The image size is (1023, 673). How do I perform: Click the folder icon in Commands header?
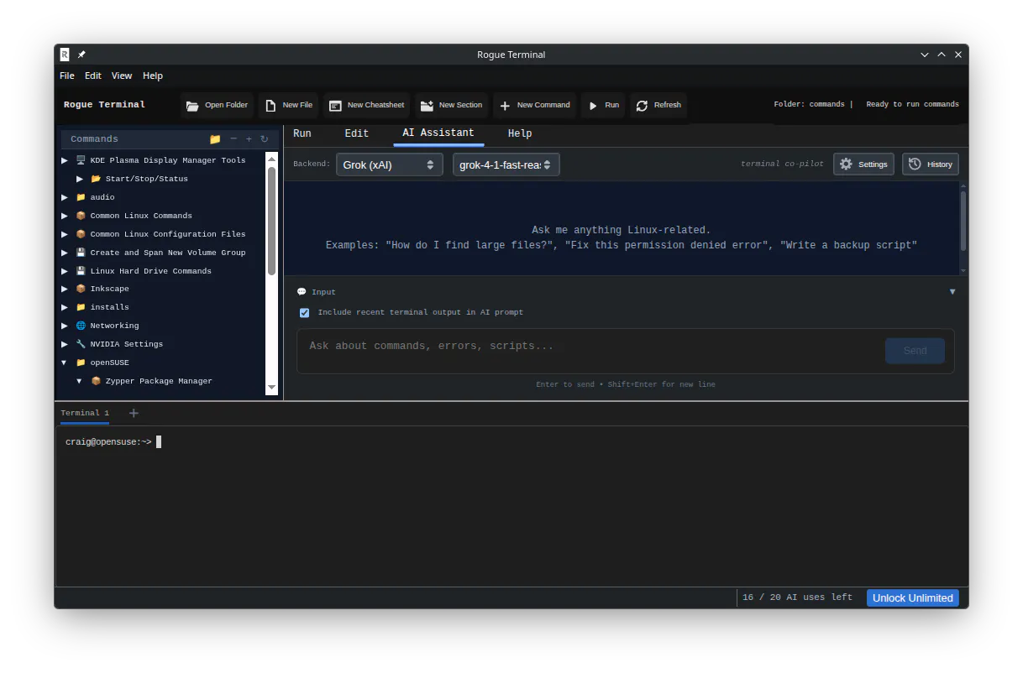(215, 139)
